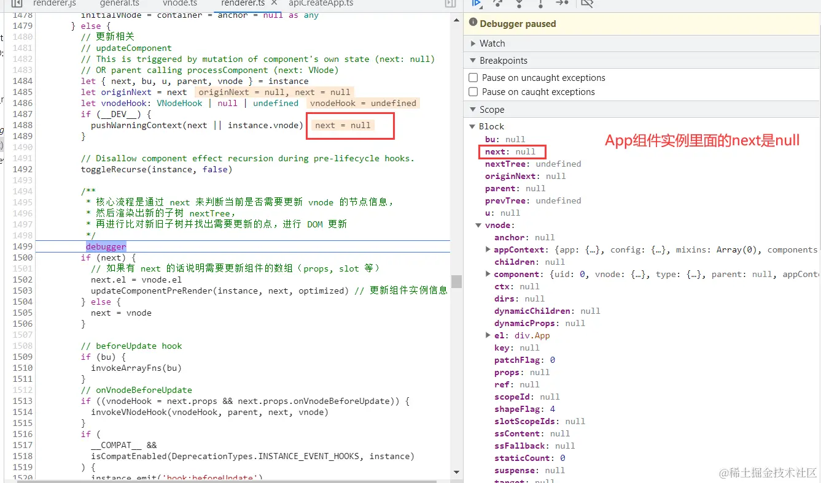Select the 'dynamicProps: null' property

540,323
